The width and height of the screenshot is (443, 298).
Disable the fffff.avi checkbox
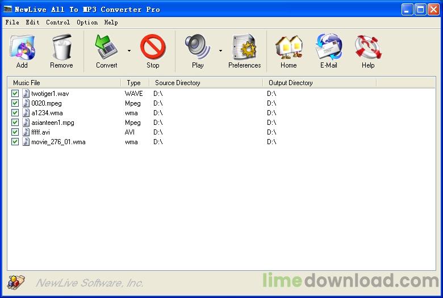(x=15, y=132)
